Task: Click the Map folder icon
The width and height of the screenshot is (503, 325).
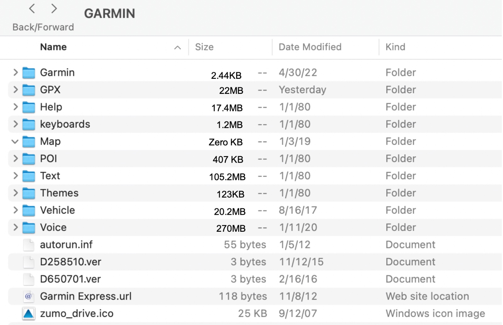Action: (x=29, y=142)
